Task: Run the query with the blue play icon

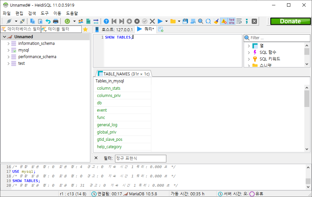Action: coord(160,21)
